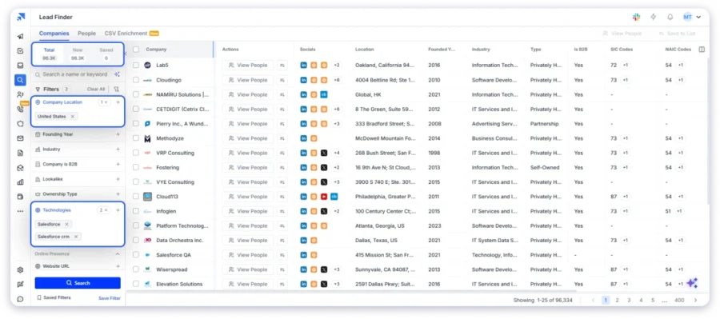
Task: Remove the Salesforce technology chip
Action: tap(66, 225)
